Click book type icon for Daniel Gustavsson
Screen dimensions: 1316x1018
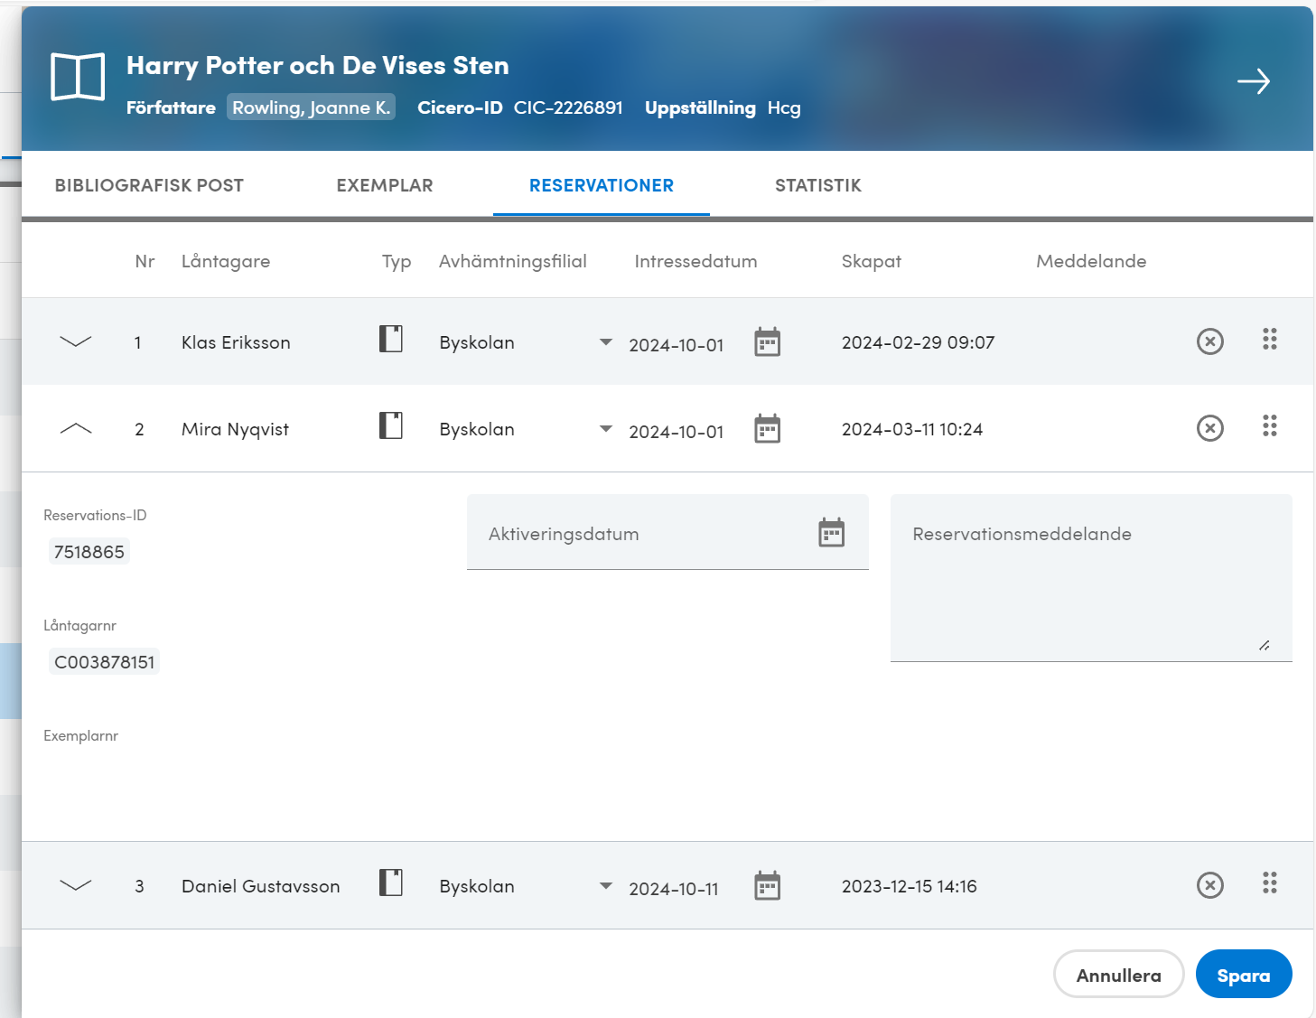point(391,883)
